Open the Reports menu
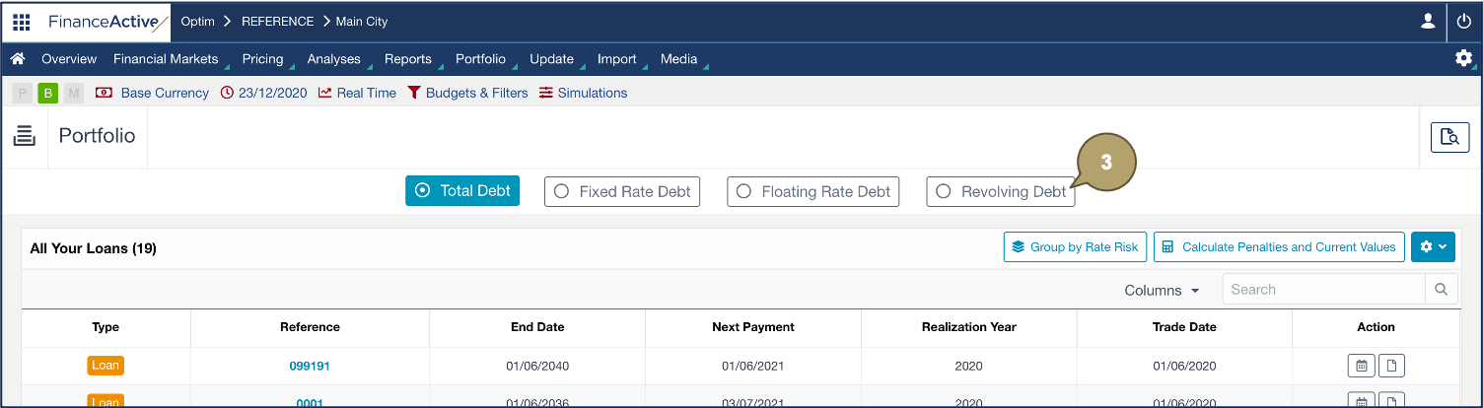This screenshot has height=408, width=1483. point(407,59)
